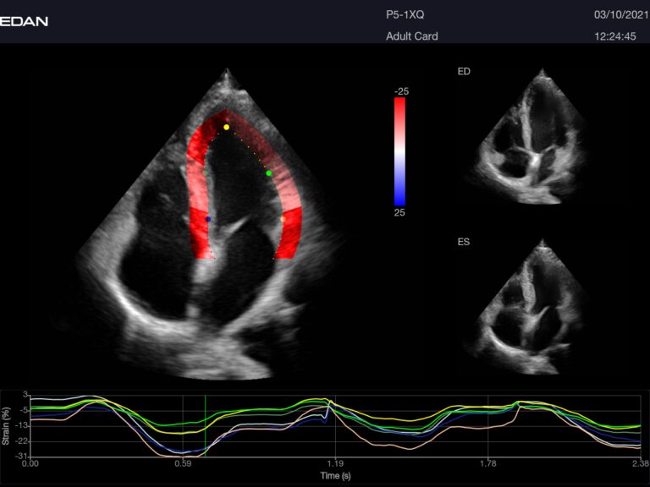650x487 pixels.
Task: Click the strain color scale bar
Action: tap(399, 151)
